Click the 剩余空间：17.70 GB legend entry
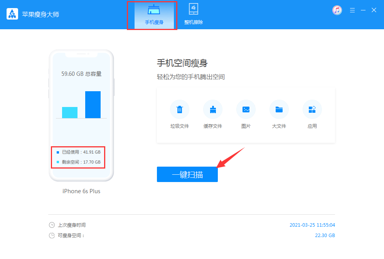 [x=79, y=162]
